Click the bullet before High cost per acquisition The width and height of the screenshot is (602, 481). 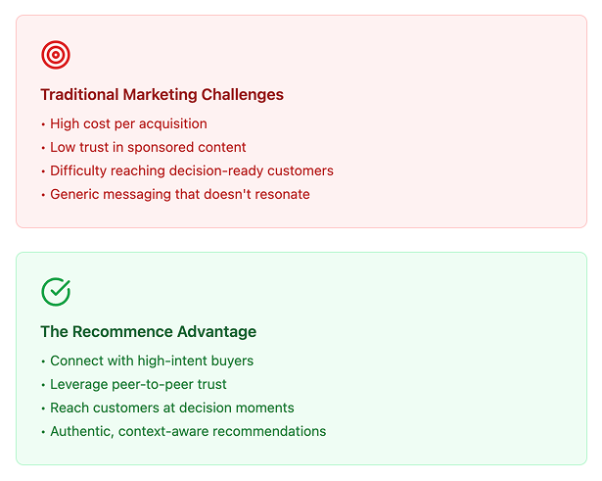click(43, 124)
